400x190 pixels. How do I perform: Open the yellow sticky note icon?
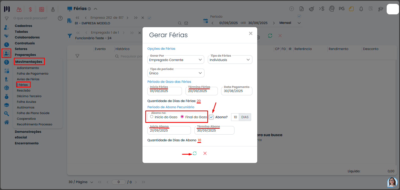pos(351,9)
